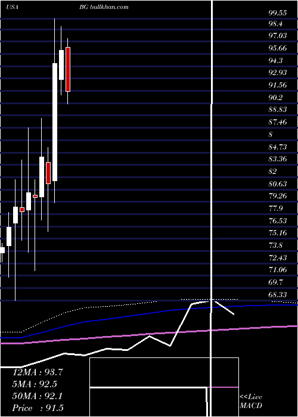Click the red candlestick body near 82
Viewport: 298px width, 417px height.
(x=48, y=173)
